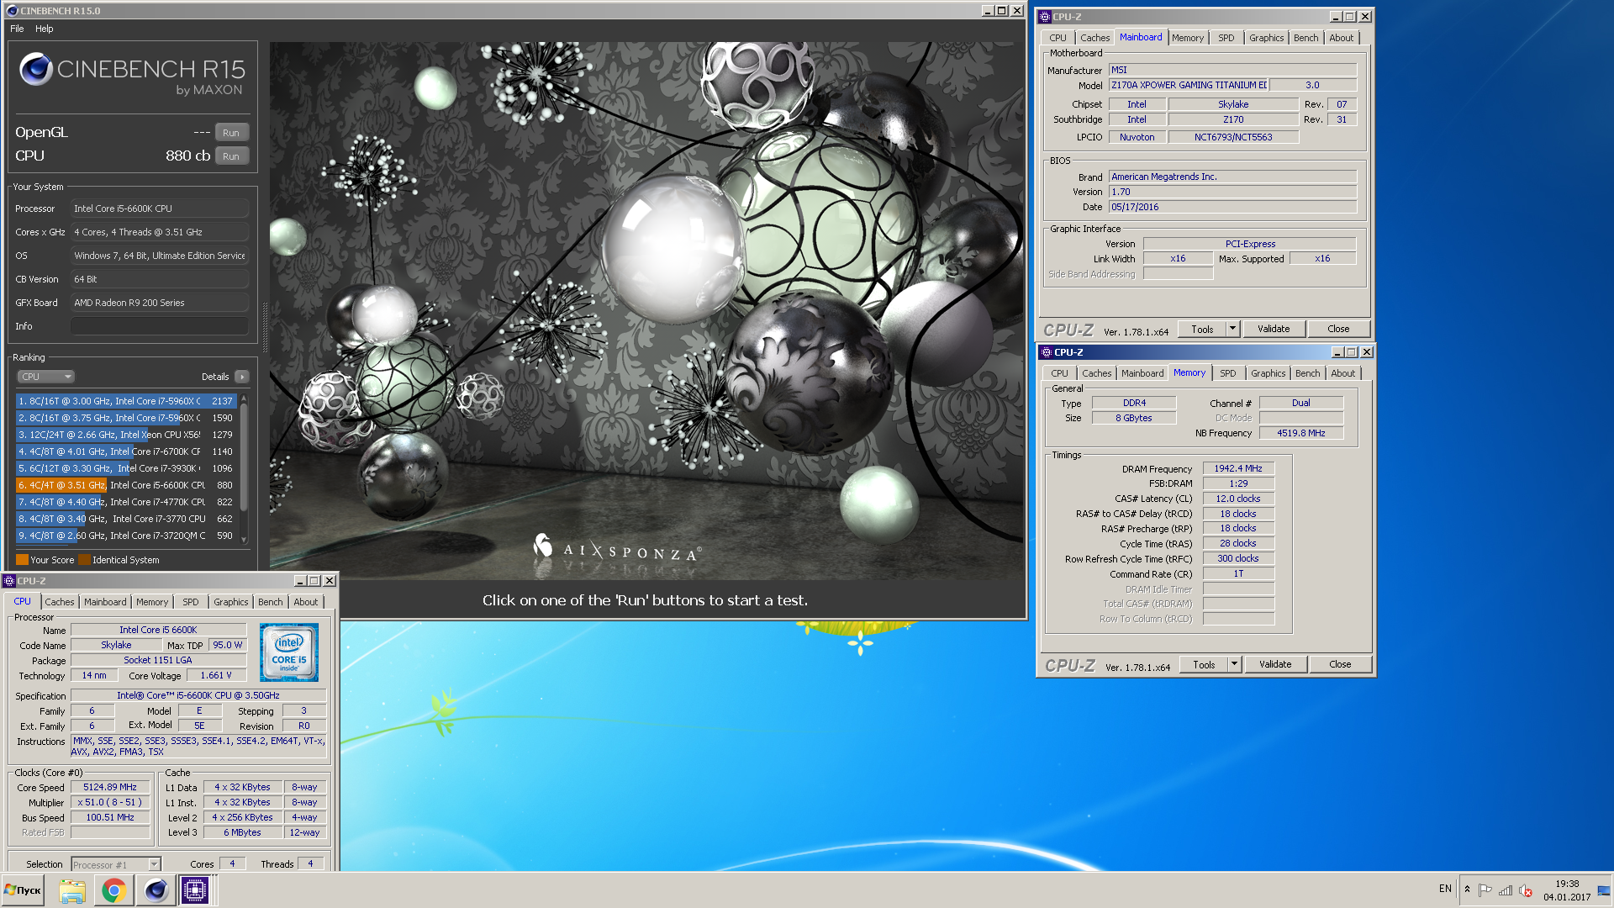Click the Mainboard CPU-Z window title icon
This screenshot has width=1614, height=908.
(x=1046, y=17)
